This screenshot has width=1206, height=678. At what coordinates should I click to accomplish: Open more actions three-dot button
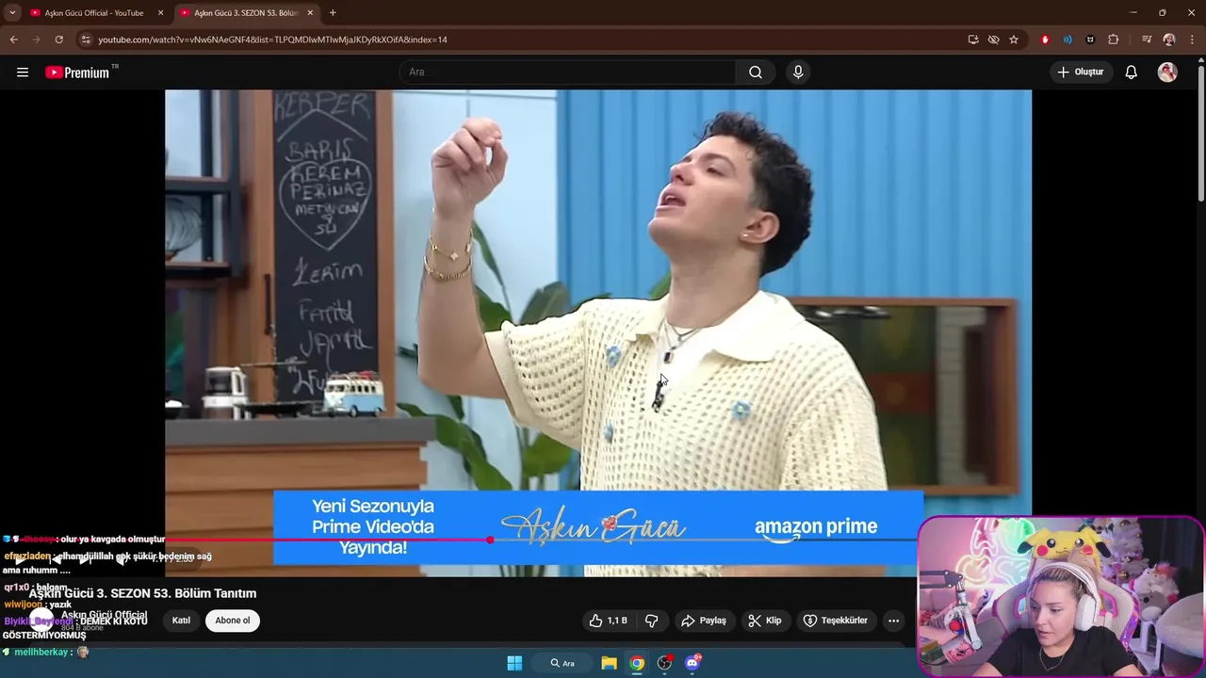tap(893, 621)
